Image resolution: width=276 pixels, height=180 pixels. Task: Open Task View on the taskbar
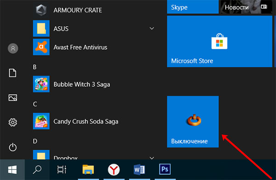62,169
